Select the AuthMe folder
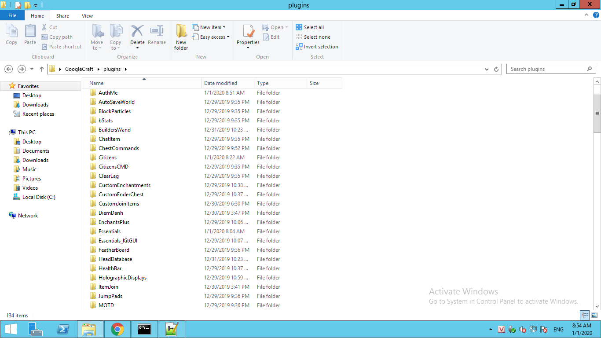The height and width of the screenshot is (338, 601). point(108,93)
